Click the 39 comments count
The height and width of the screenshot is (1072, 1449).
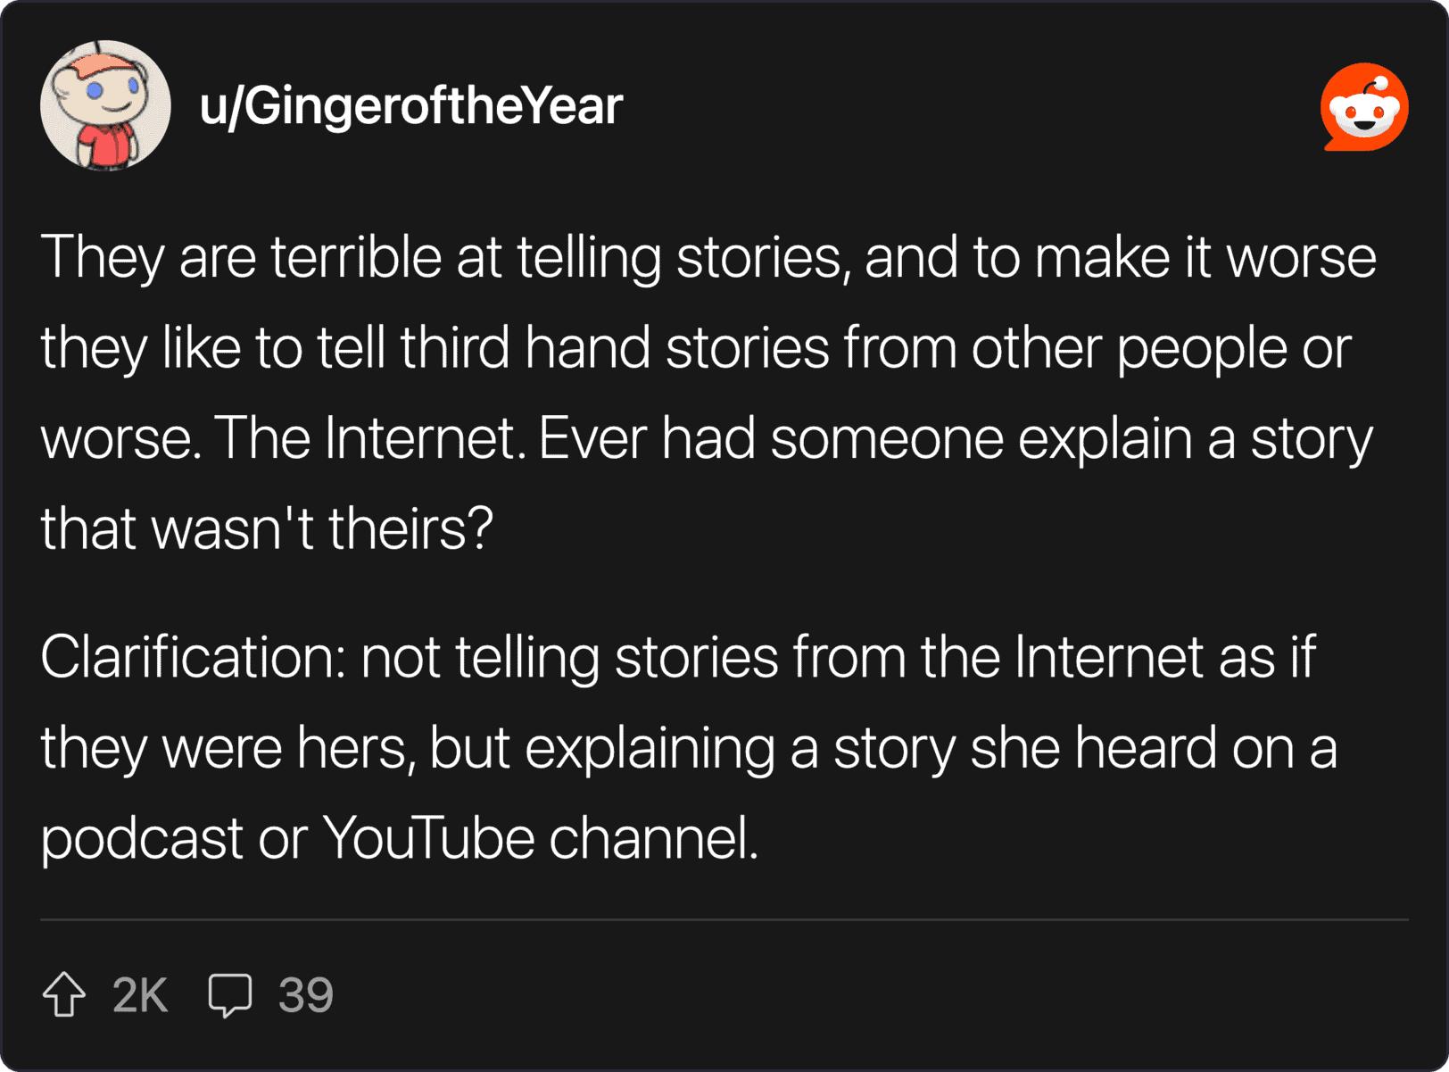tap(305, 994)
